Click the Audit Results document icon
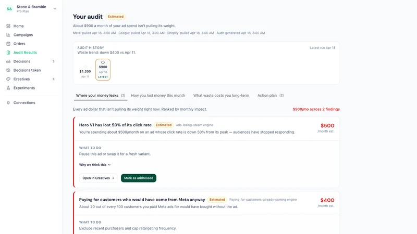417x234 pixels. click(x=8, y=53)
